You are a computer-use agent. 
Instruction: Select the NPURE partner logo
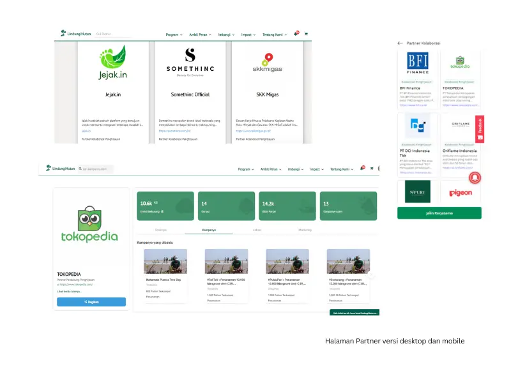(x=418, y=192)
